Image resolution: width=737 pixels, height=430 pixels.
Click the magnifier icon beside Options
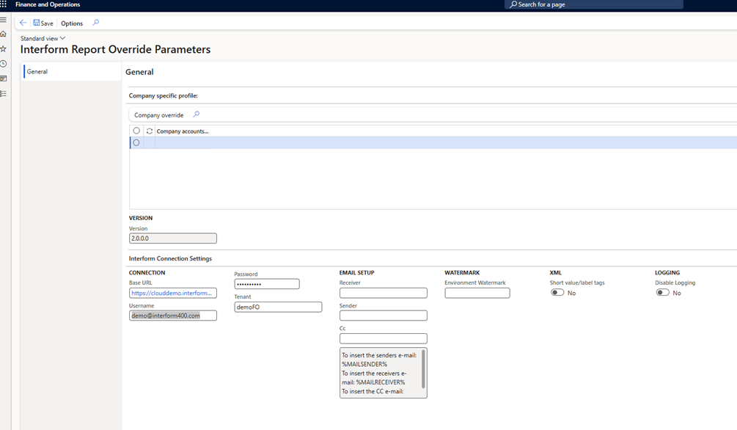point(95,23)
